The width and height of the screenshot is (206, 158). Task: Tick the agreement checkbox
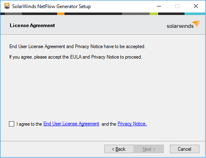pyautogui.click(x=11, y=124)
